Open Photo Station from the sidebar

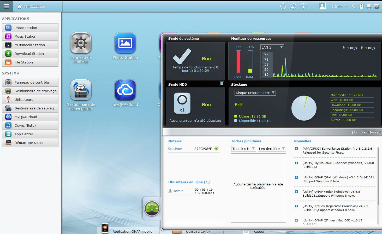coord(30,28)
